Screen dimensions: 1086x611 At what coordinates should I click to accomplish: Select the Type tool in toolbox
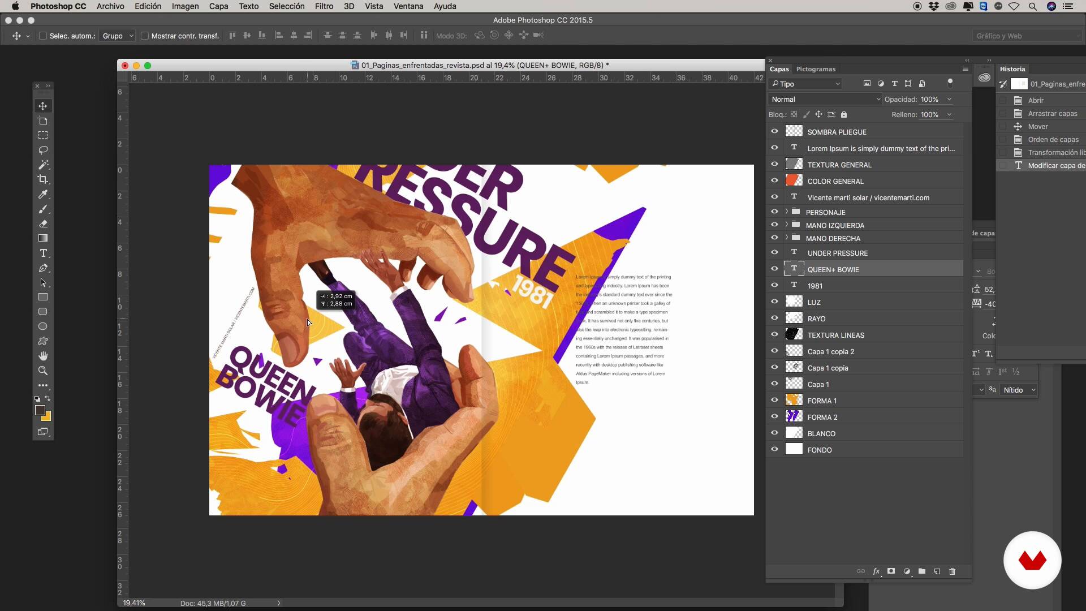pos(43,253)
